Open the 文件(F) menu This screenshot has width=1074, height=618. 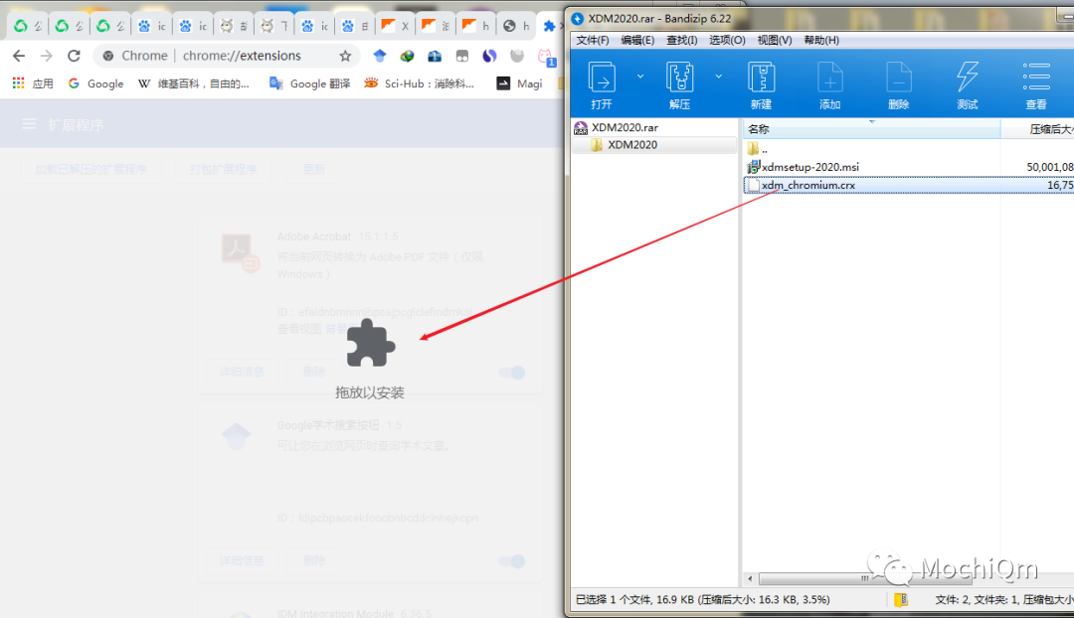tap(593, 40)
